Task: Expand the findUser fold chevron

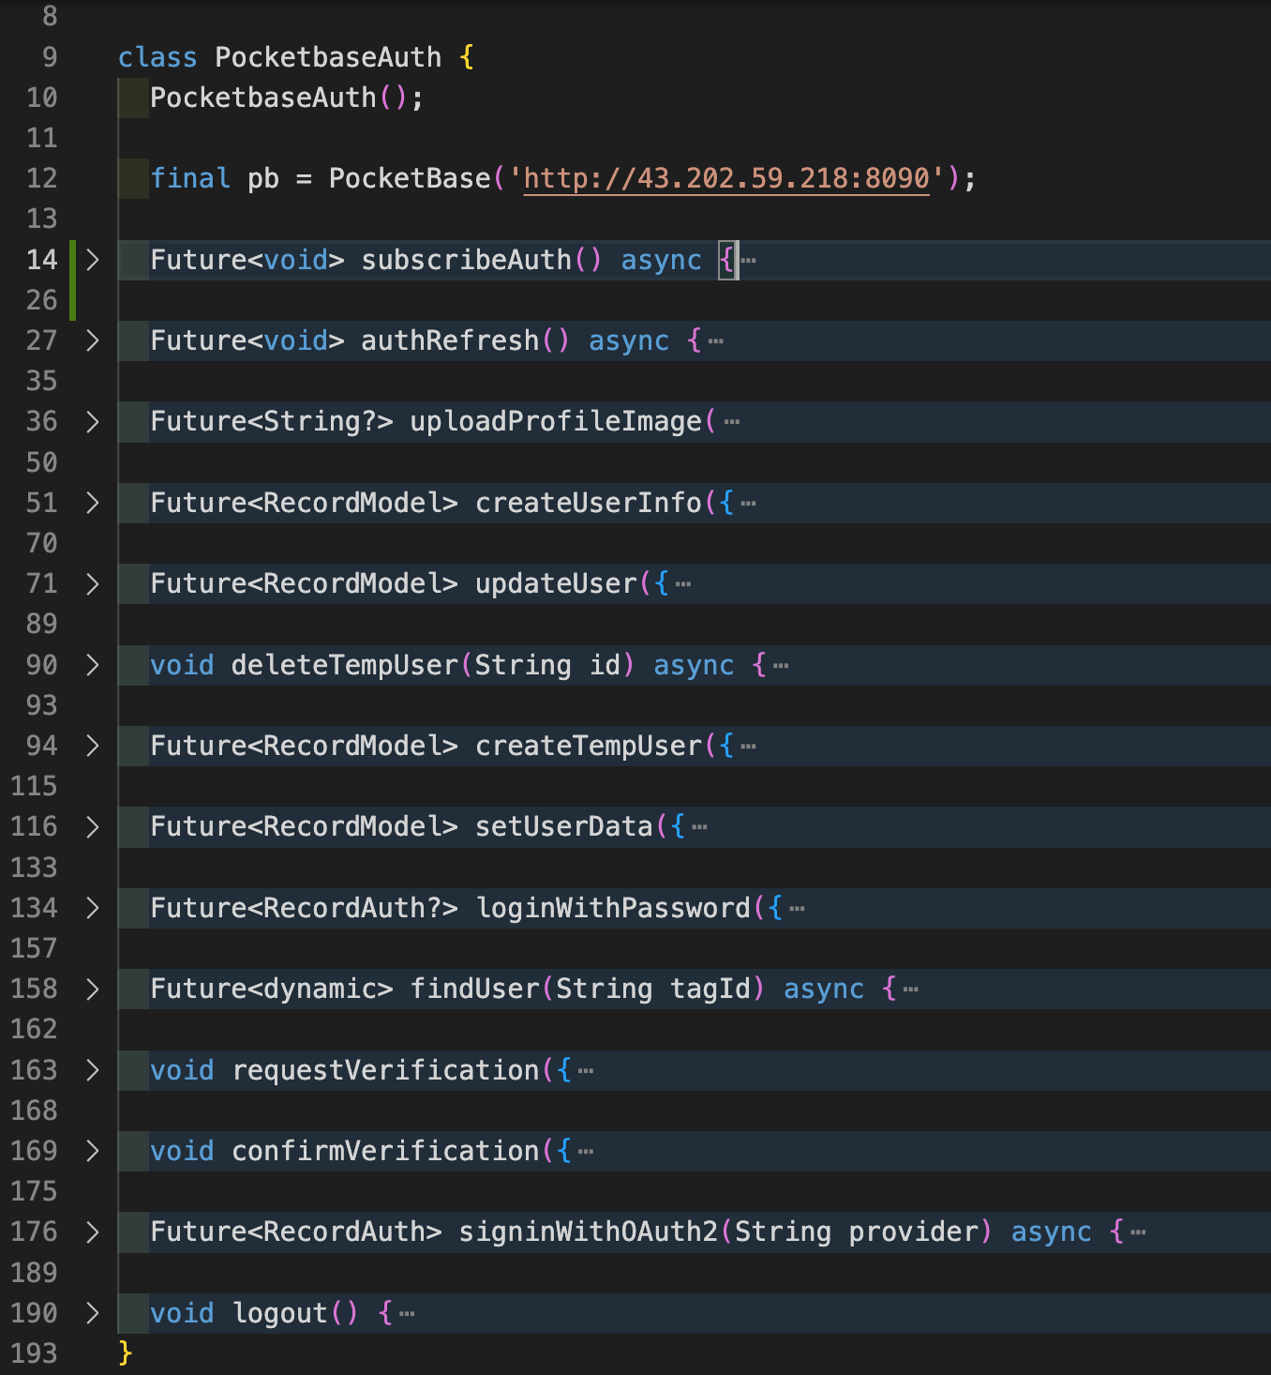Action: (x=92, y=989)
